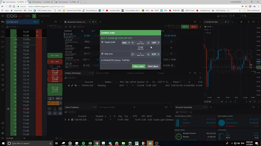This screenshot has width=261, height=146.
Task: Add tab with plus in Open Positions panel
Action: tap(134, 107)
